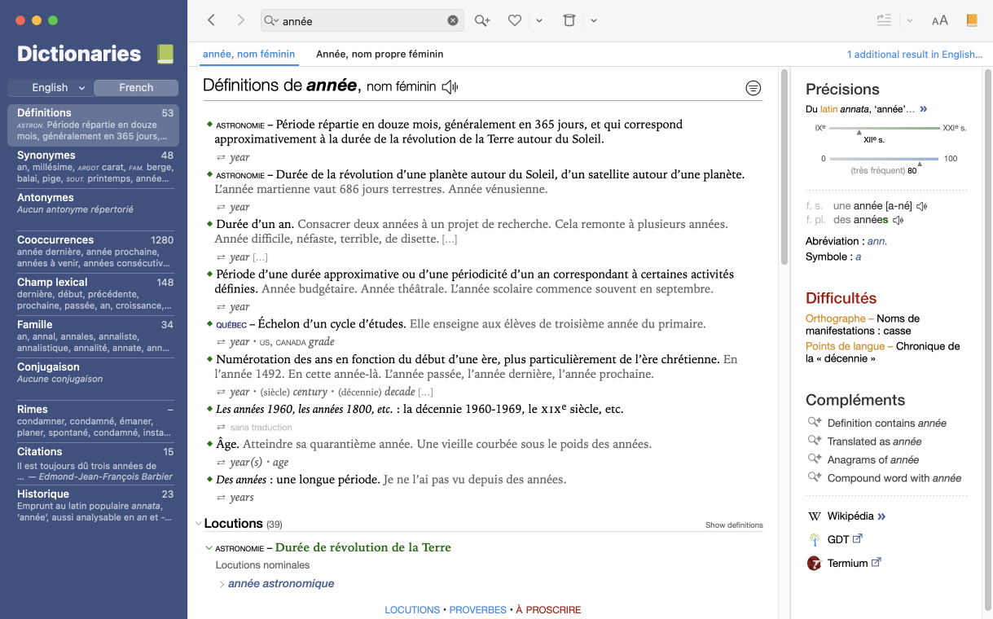Switch dictionary language to French

pos(136,88)
